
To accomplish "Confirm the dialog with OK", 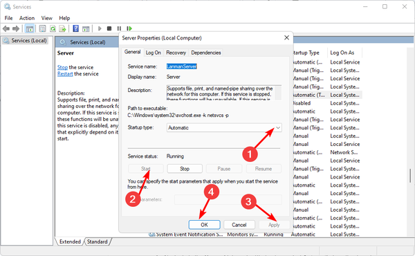I will (204, 225).
